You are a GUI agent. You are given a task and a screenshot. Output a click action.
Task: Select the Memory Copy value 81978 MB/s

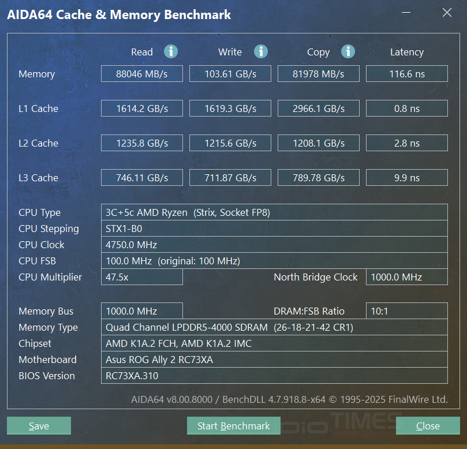319,73
